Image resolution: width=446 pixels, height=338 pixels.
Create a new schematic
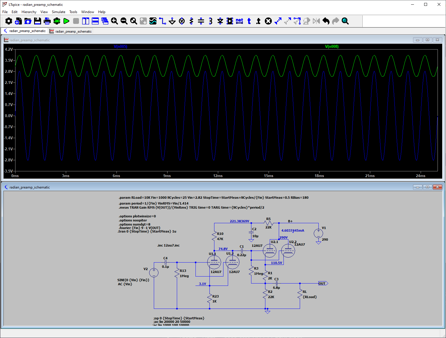(18, 21)
